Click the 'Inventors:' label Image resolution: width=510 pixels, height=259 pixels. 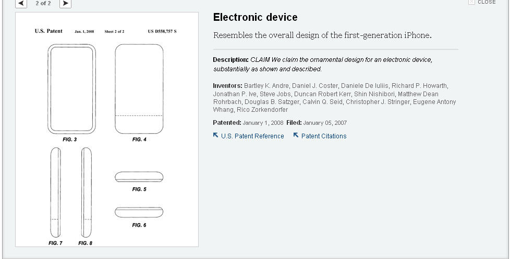pos(227,86)
